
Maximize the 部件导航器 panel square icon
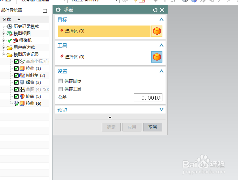(45, 10)
